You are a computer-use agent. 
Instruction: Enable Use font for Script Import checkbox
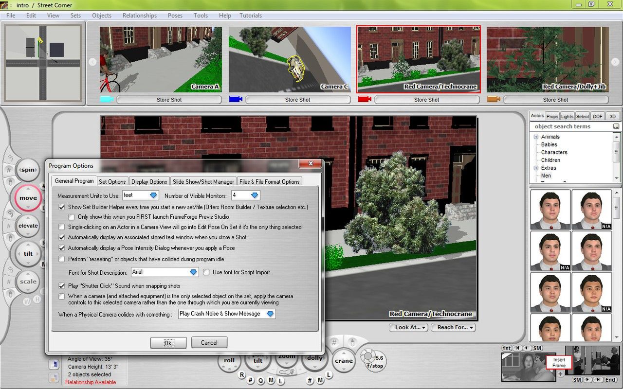(x=206, y=272)
